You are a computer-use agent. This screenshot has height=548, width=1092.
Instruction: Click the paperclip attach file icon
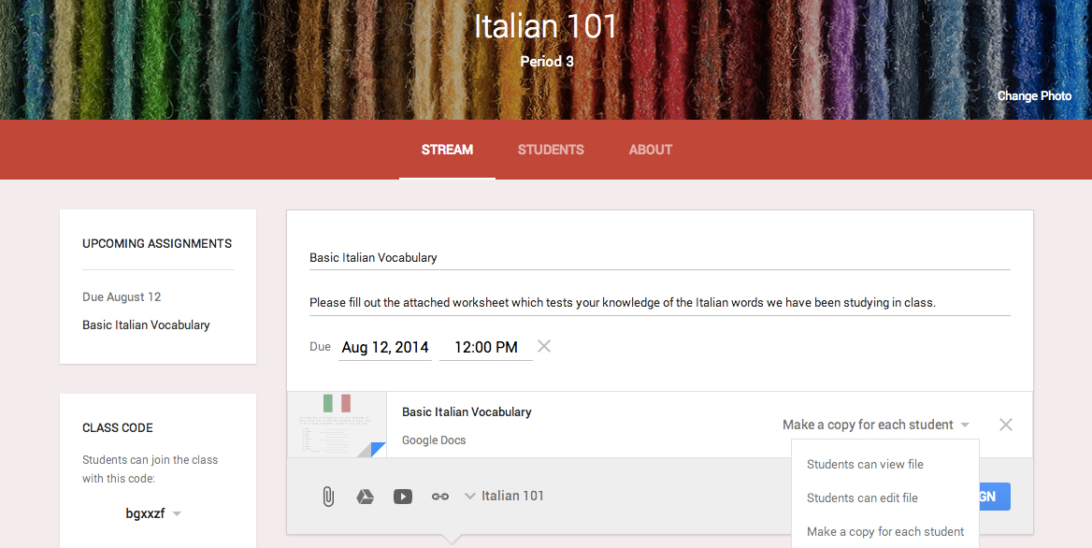pos(328,497)
